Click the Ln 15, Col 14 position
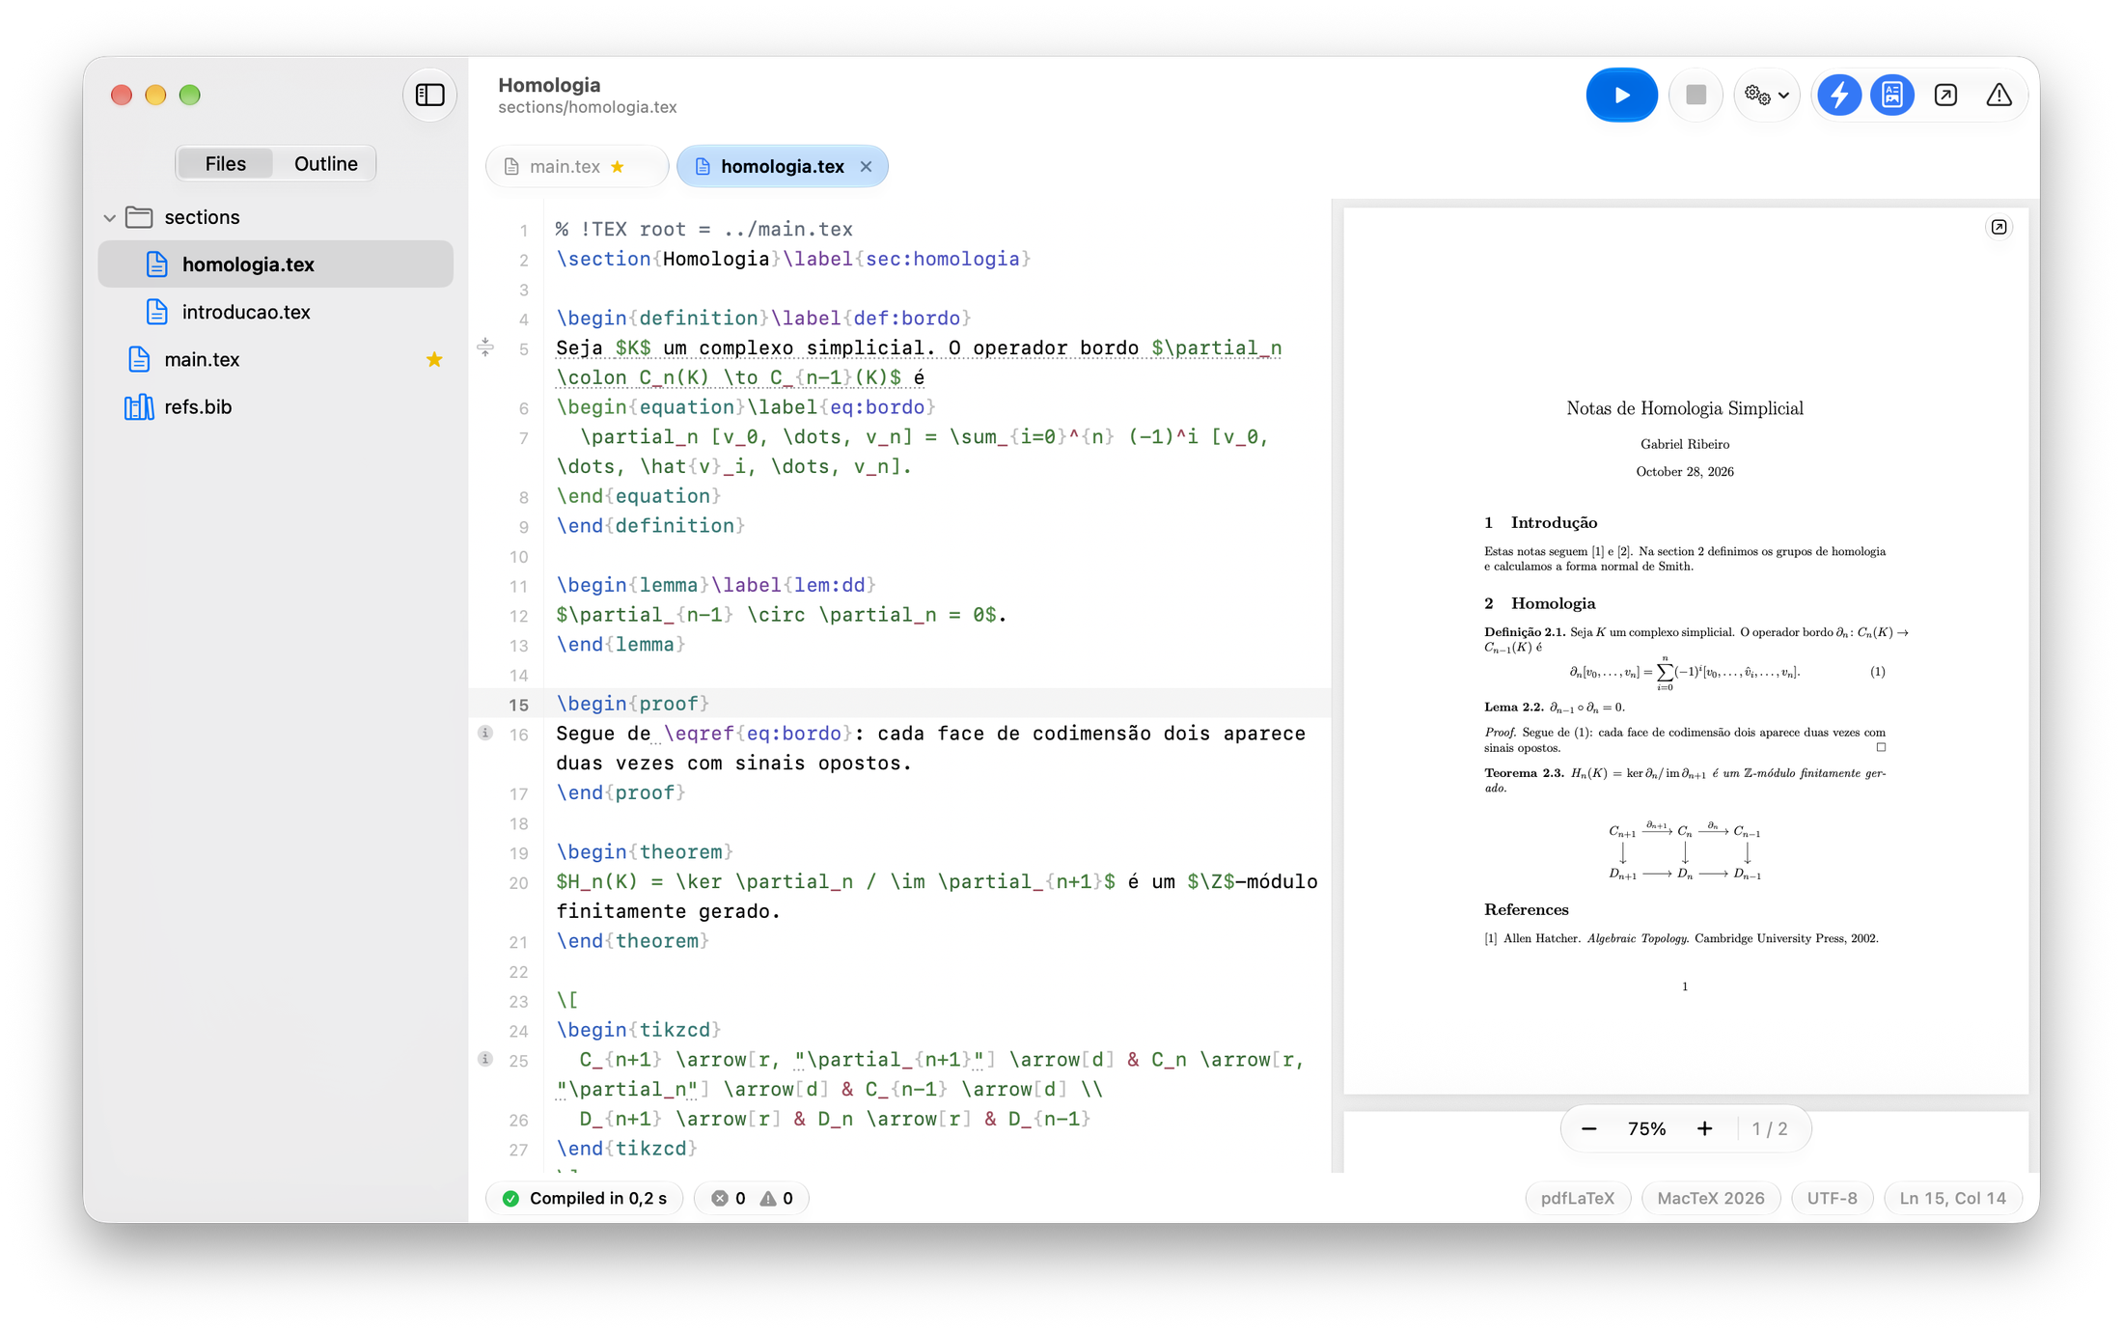 (1952, 1198)
